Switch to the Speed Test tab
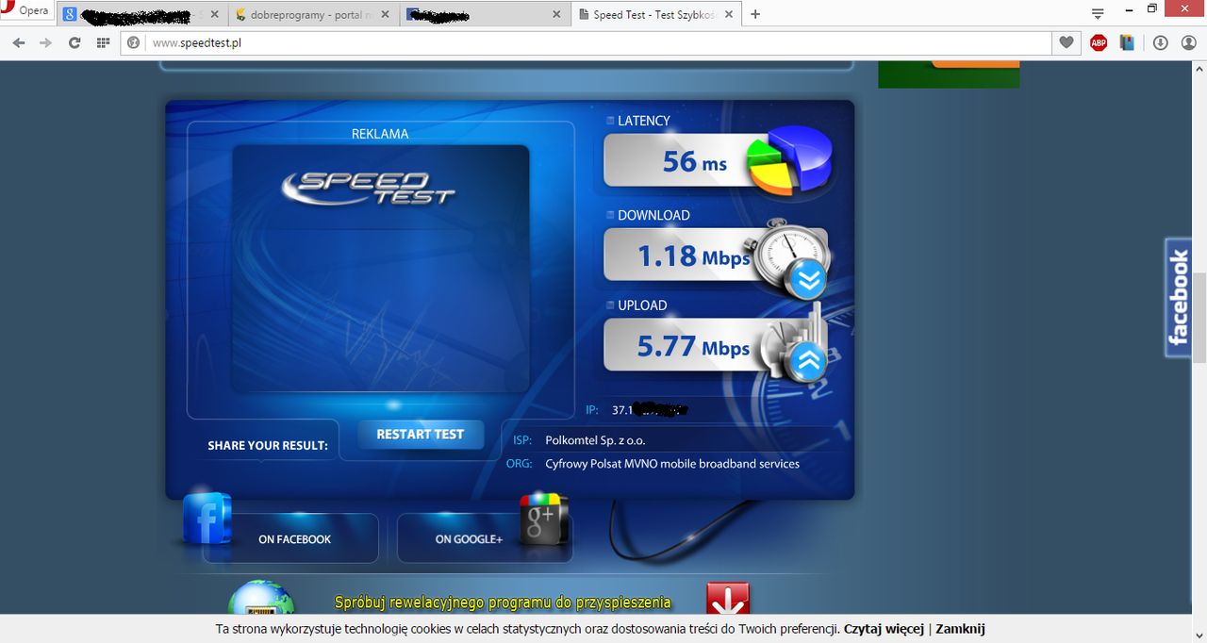Image resolution: width=1207 pixels, height=643 pixels. (653, 14)
